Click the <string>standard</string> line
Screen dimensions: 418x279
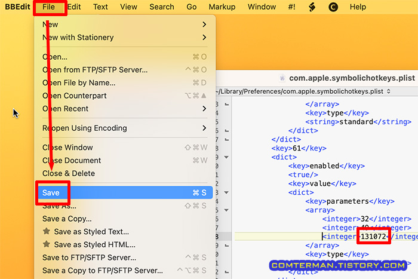coord(358,122)
